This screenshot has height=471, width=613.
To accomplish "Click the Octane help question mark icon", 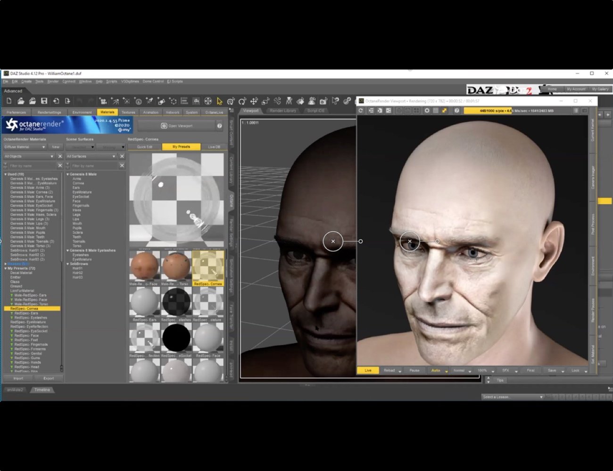I will pyautogui.click(x=219, y=126).
